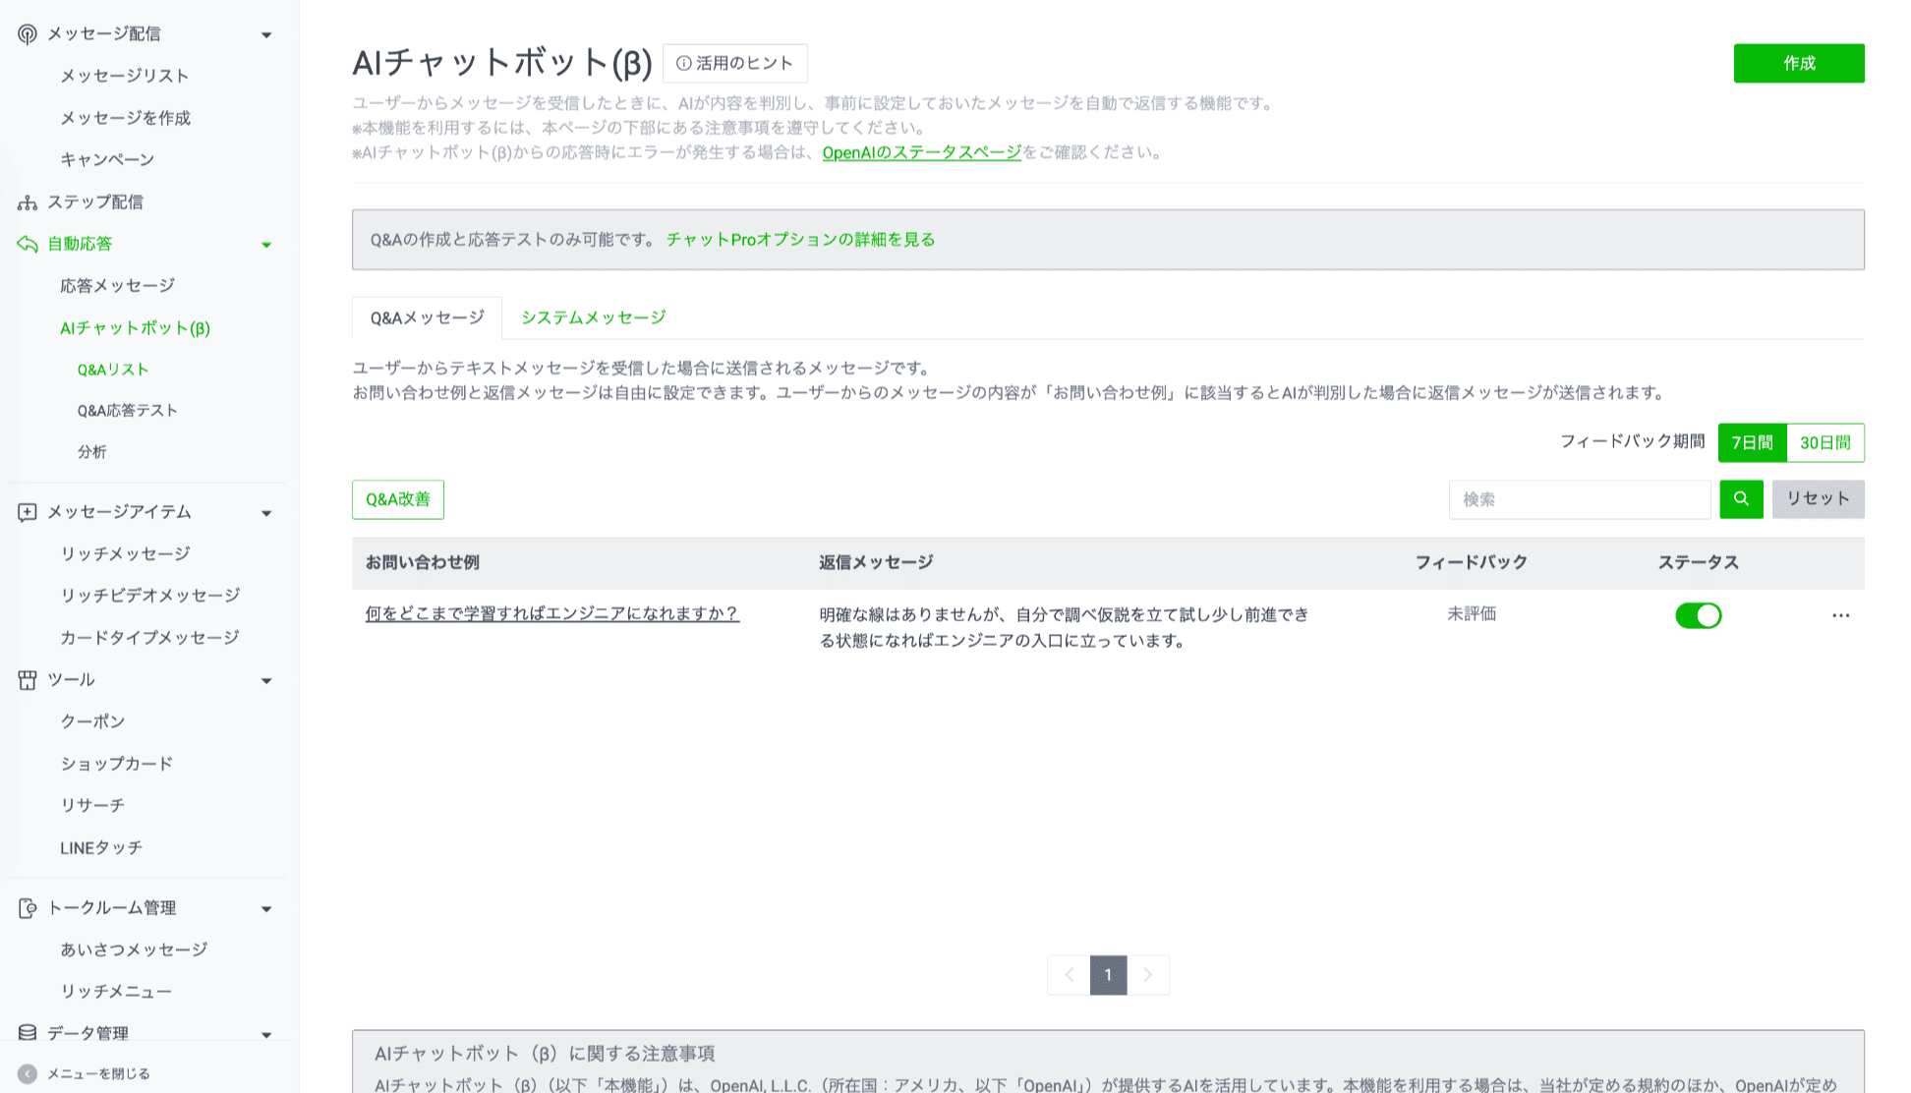Keep feedback period on 7日間
Screen dimensions: 1911x1093
(x=1752, y=442)
